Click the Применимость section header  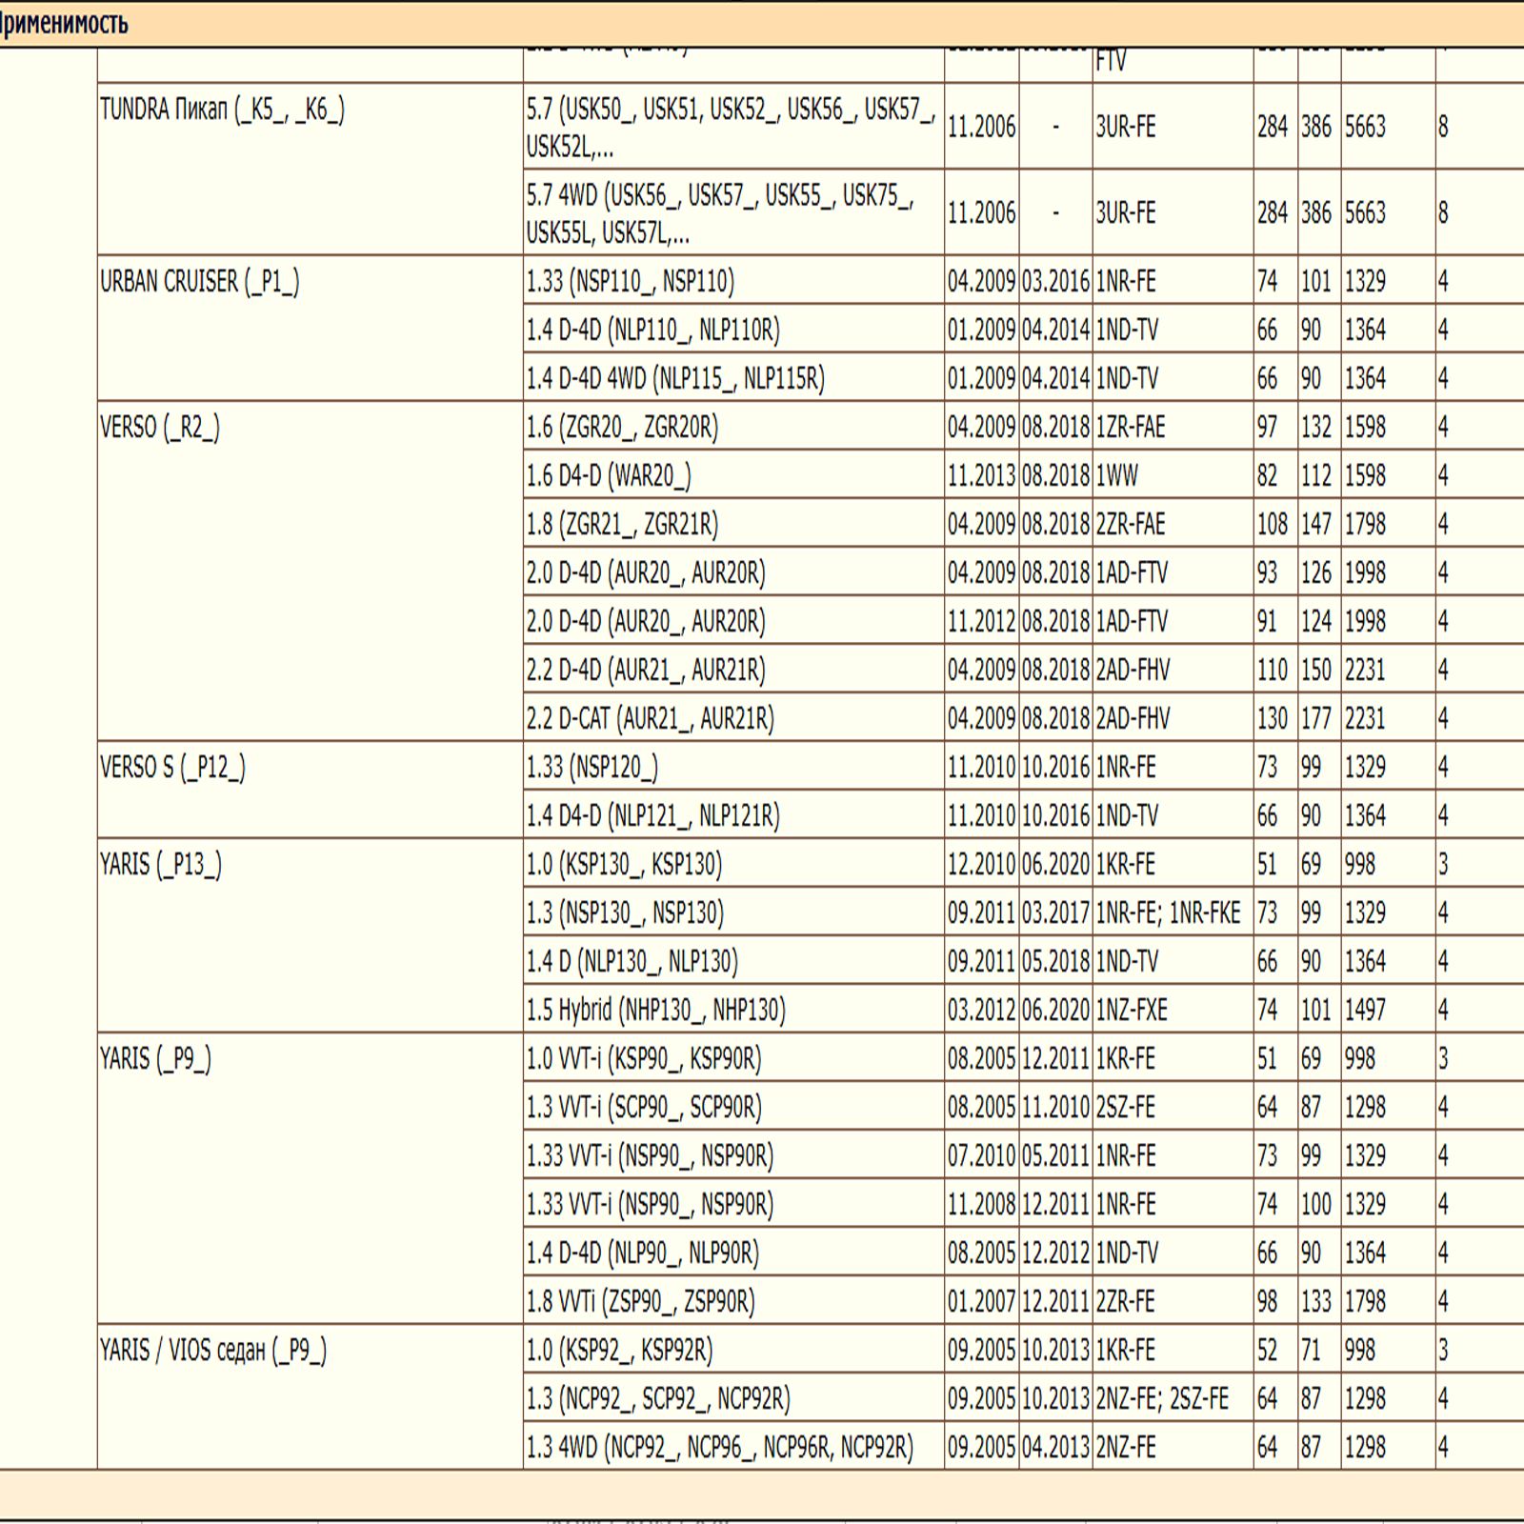pos(63,23)
